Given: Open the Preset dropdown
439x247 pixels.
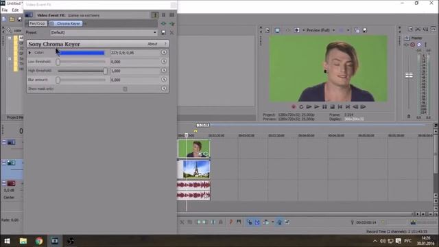Looking at the screenshot, I should tap(154, 32).
